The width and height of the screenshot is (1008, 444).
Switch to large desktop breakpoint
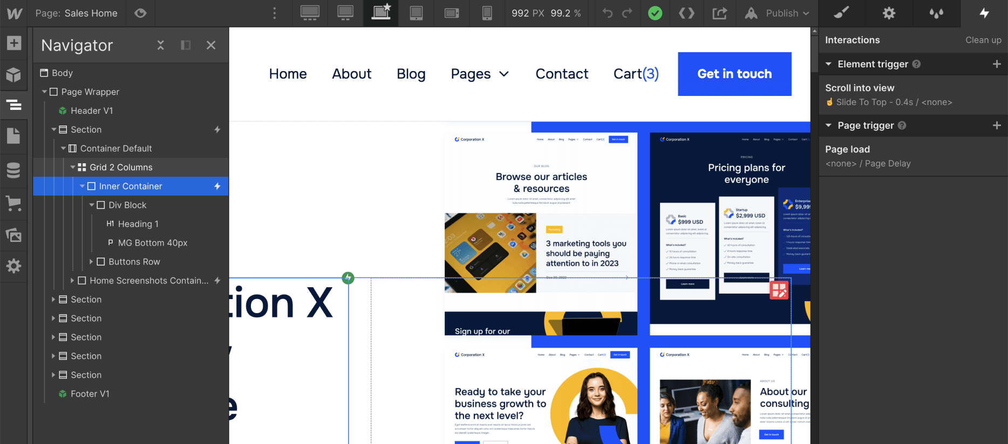(310, 13)
